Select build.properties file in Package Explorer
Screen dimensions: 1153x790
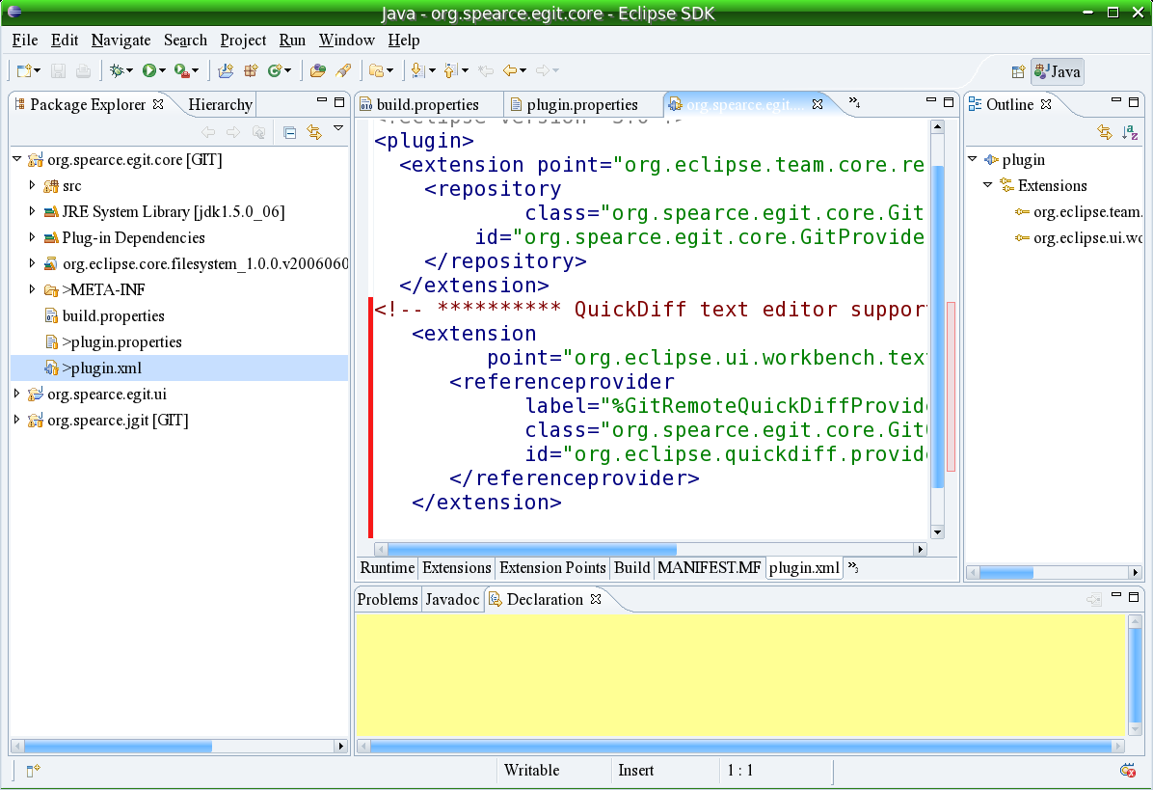[104, 315]
